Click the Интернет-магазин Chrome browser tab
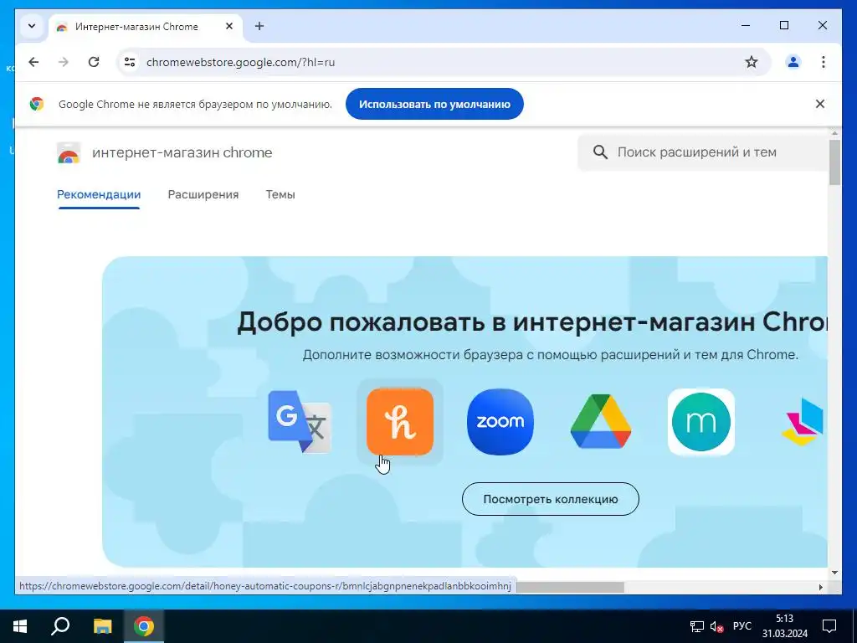This screenshot has height=643, width=857. pos(146,26)
